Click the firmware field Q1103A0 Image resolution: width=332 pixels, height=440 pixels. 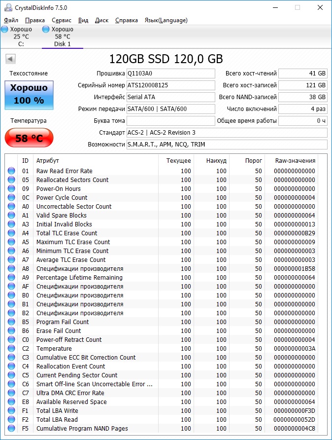(x=170, y=73)
